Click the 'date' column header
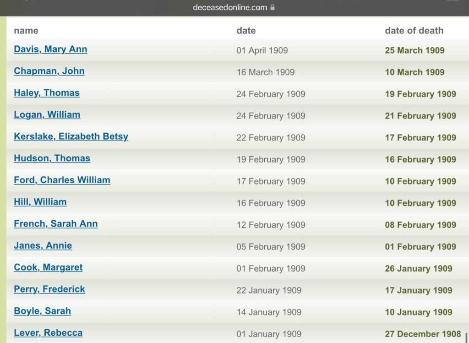 (x=246, y=31)
